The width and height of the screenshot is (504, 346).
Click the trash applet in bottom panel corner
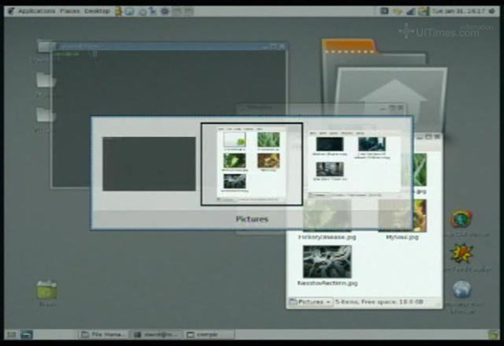tap(493, 335)
